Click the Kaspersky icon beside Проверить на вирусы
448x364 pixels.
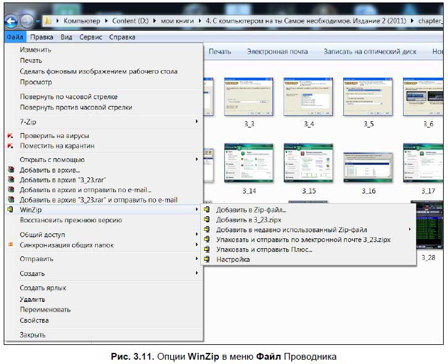pos(10,136)
